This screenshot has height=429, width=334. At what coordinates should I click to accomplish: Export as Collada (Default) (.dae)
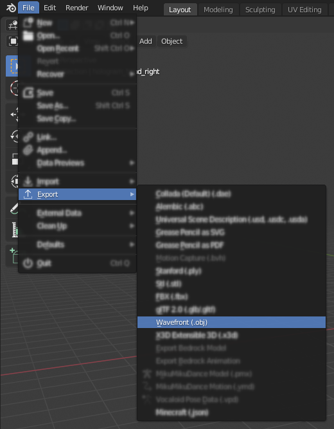coord(231,194)
